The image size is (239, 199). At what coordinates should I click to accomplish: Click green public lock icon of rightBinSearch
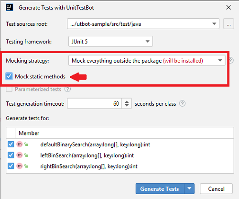[x=26, y=166]
